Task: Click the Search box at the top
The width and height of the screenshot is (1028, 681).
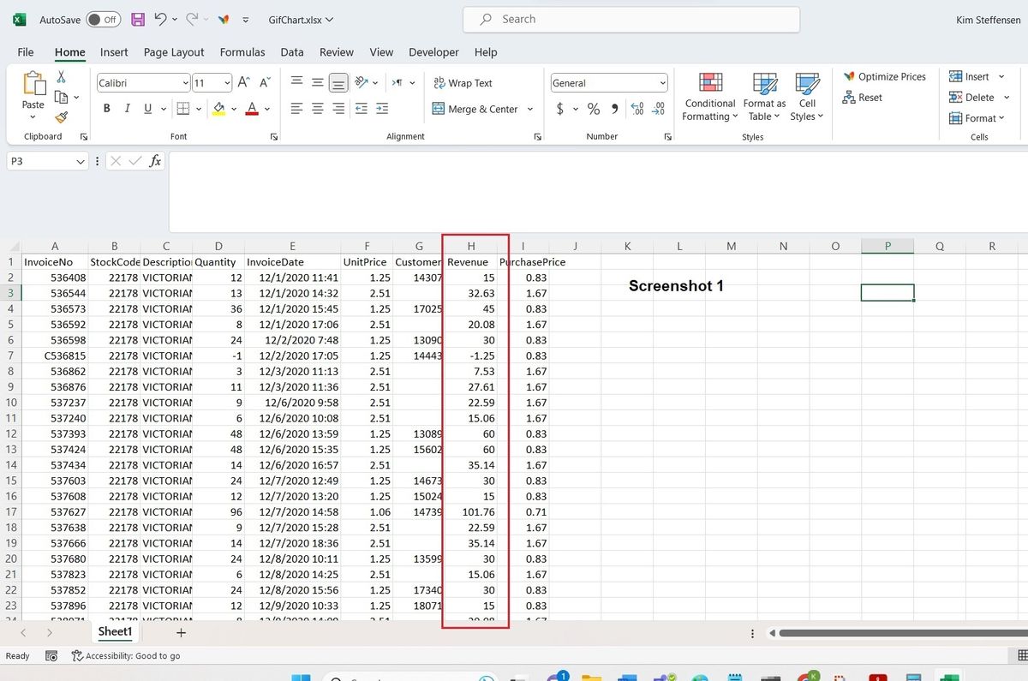Action: 631,19
